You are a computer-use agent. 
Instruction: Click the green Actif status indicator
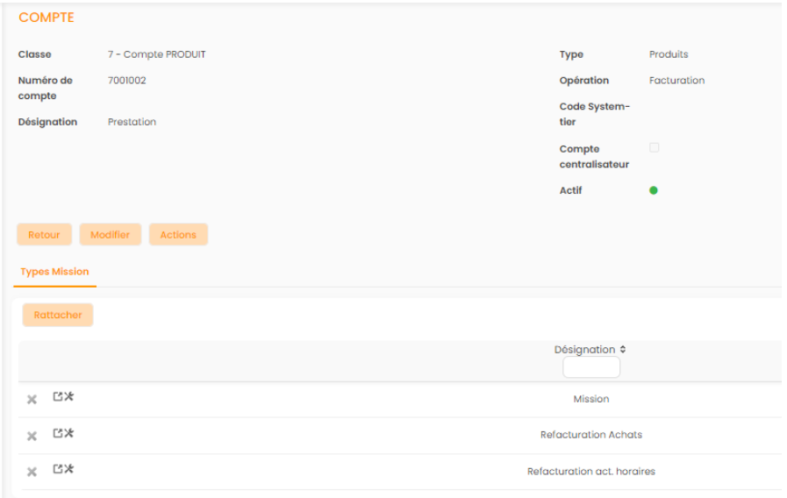coord(654,190)
